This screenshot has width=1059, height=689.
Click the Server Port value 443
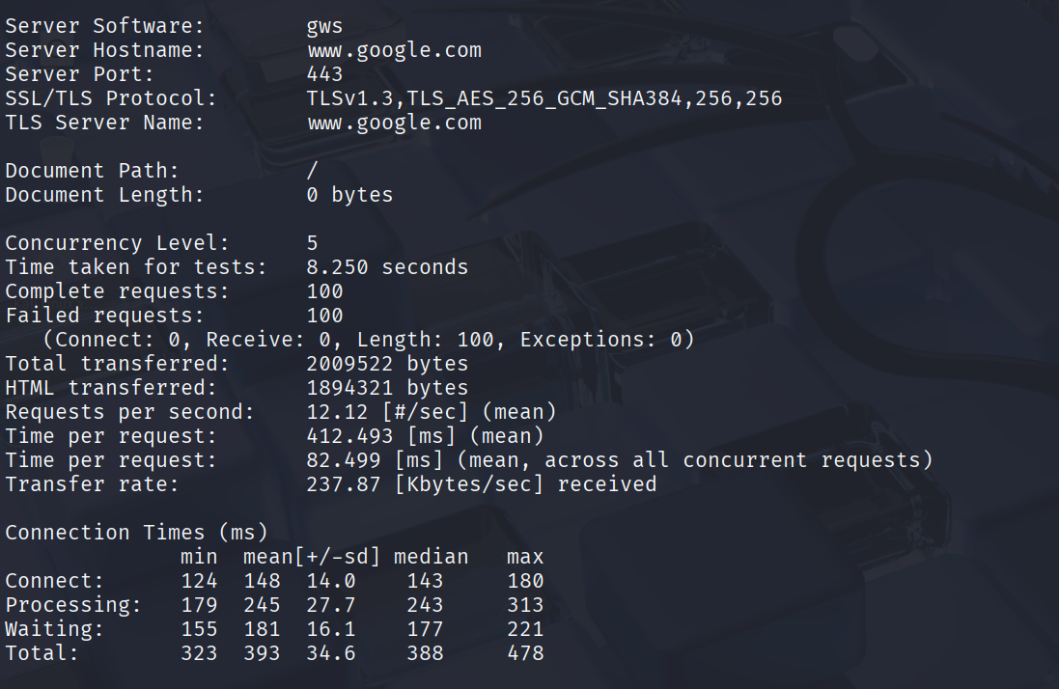(x=325, y=74)
